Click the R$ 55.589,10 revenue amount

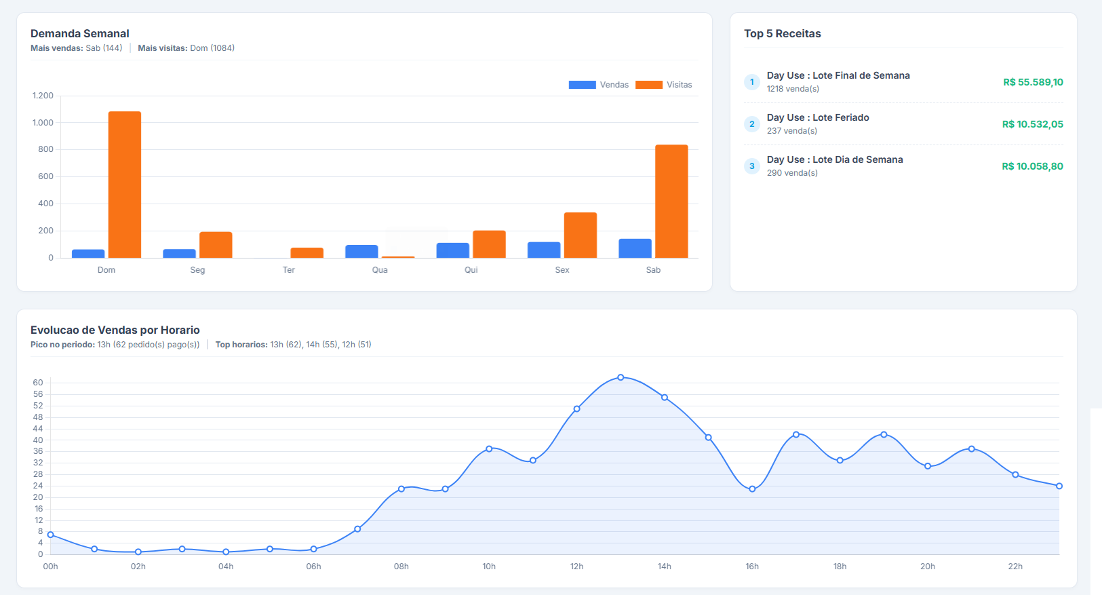click(1033, 82)
